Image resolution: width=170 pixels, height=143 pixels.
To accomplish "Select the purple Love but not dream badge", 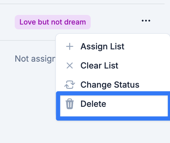I will (53, 22).
